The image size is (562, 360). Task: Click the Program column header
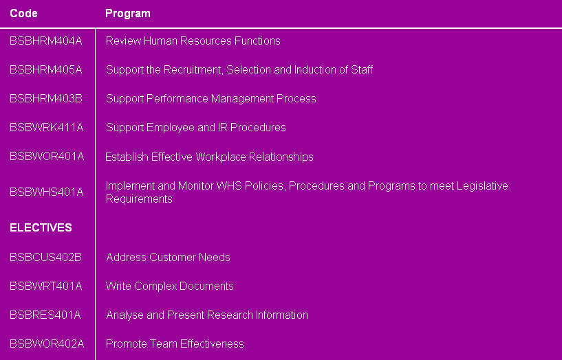(x=128, y=13)
